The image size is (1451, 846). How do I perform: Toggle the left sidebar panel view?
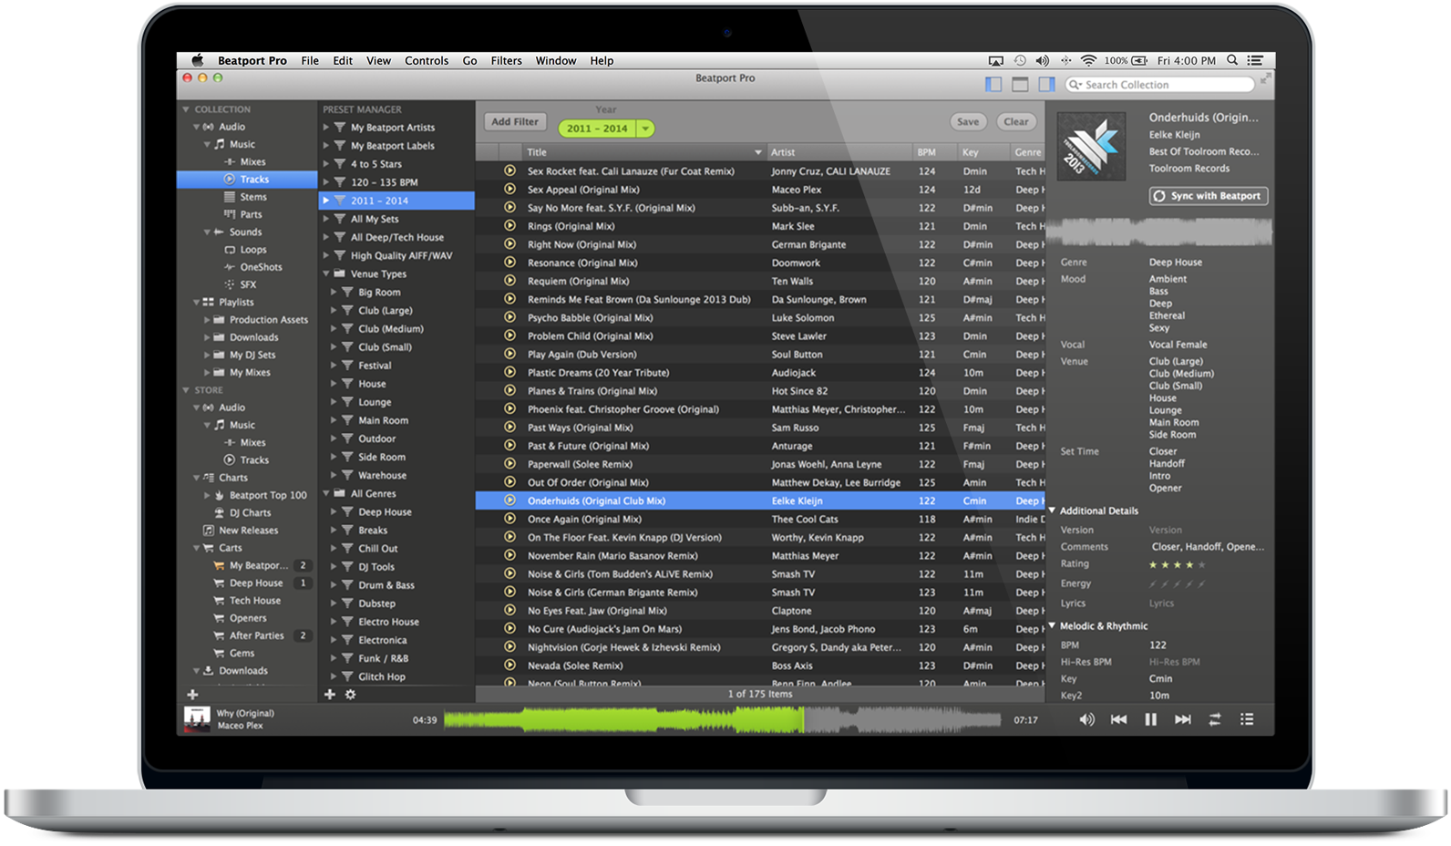[x=993, y=85]
